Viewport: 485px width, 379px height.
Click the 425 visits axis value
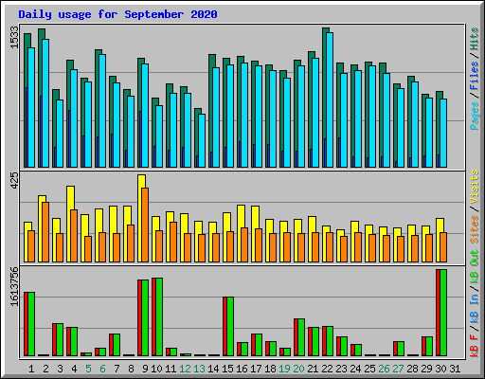14,181
